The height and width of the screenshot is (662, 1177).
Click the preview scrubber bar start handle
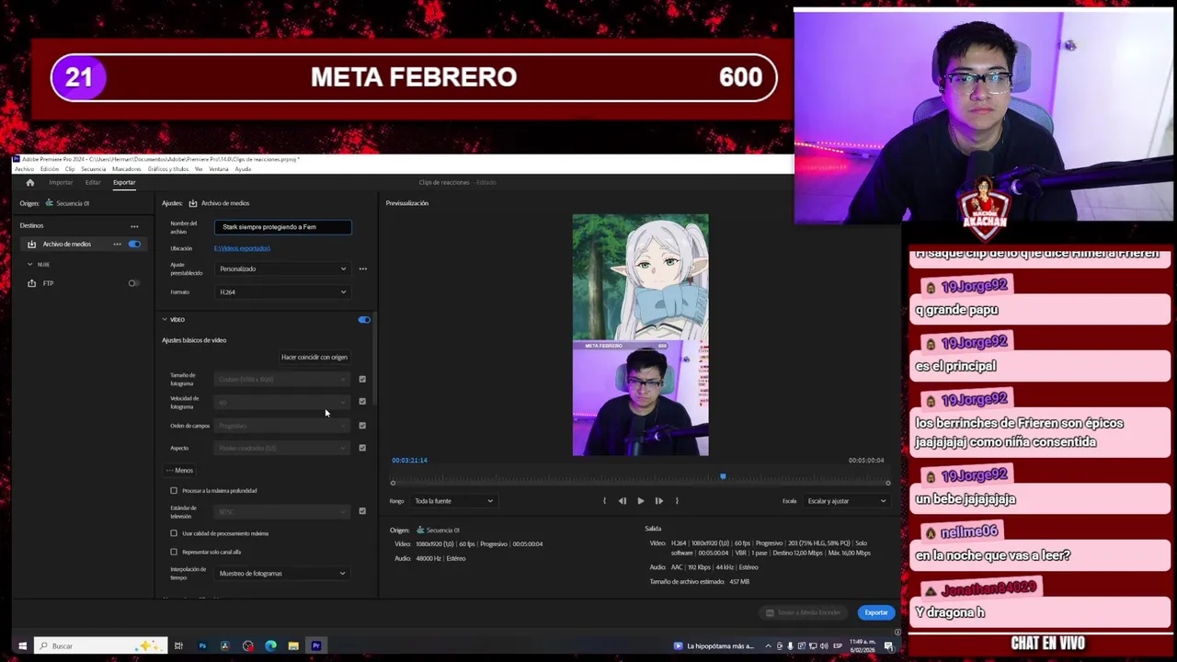click(393, 483)
